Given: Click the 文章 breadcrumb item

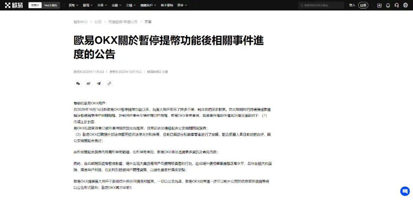Looking at the screenshot, I should [148, 22].
